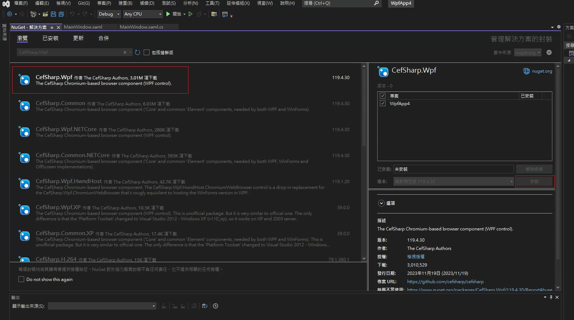574x320 pixels.
Task: Open the 檔案(F) menu
Action: pyautogui.click(x=21, y=3)
